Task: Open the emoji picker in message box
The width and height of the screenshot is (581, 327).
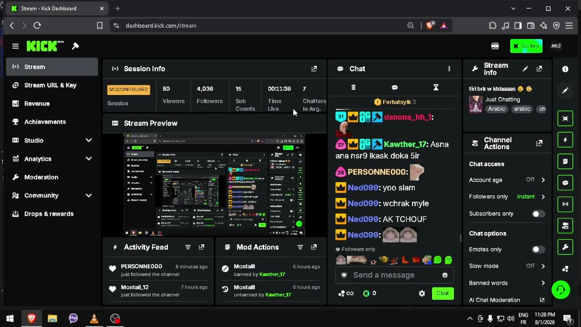Action: pos(445,275)
